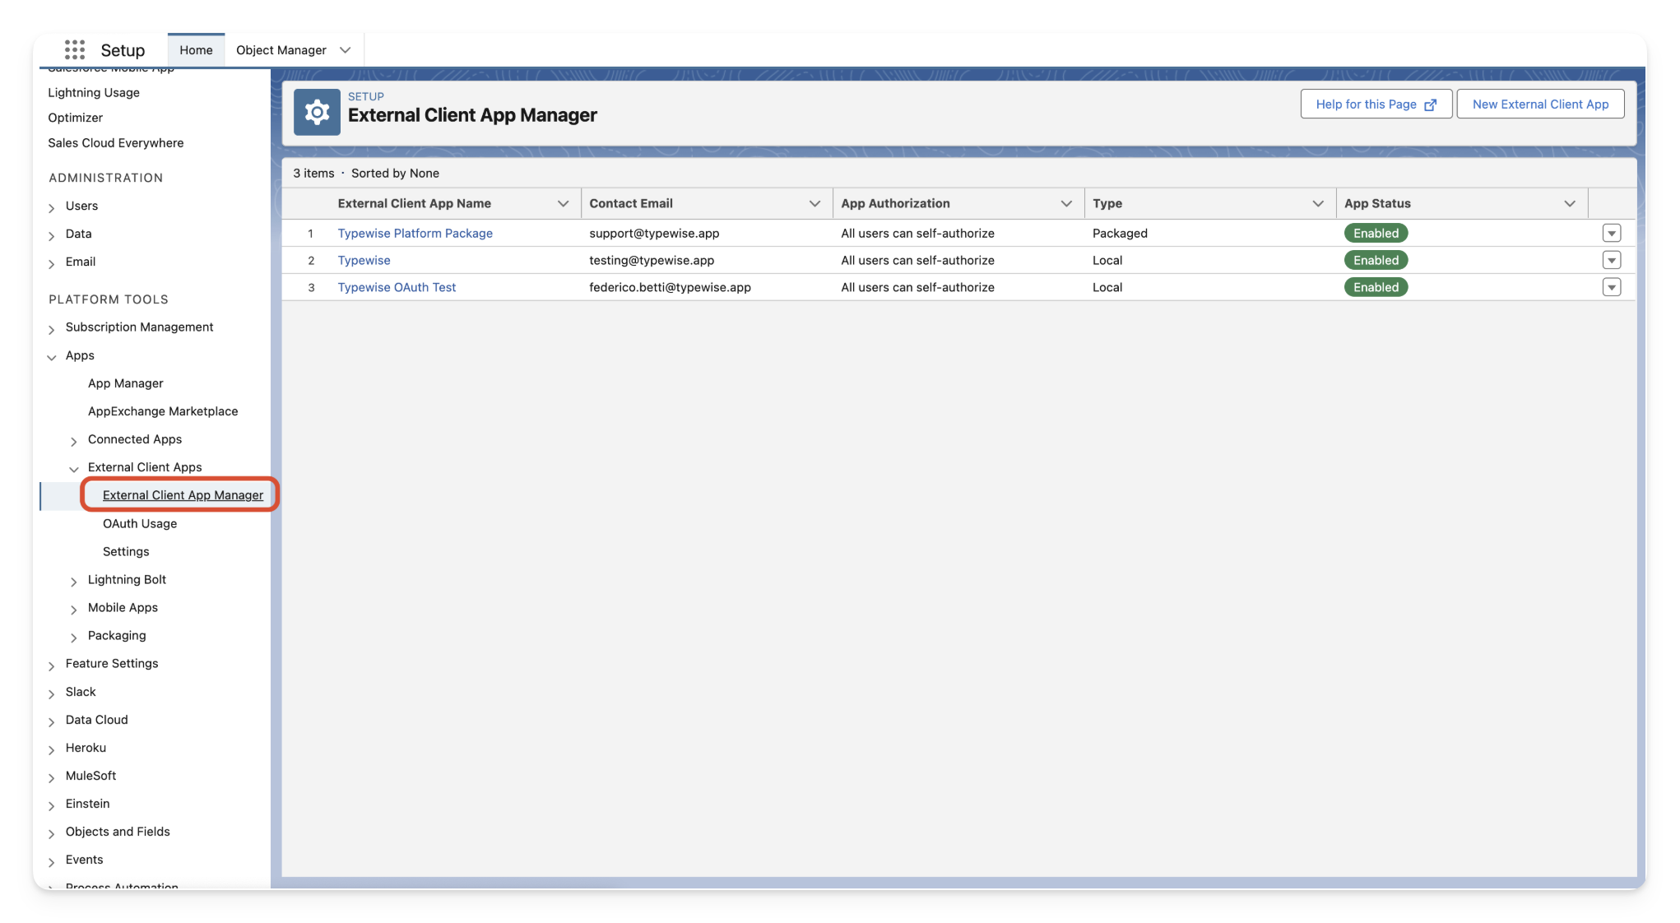This screenshot has height=923, width=1680.
Task: Open App Status column menu chevron
Action: tap(1569, 204)
